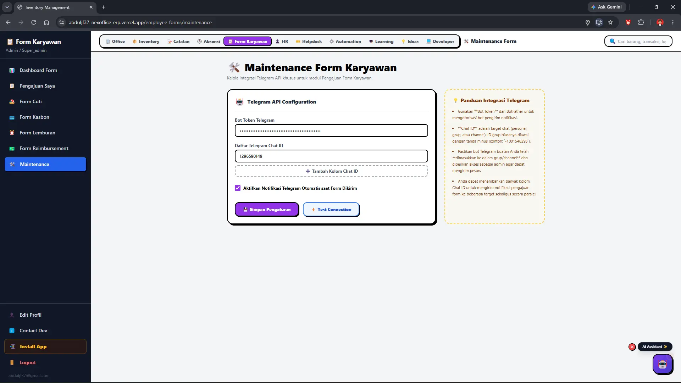Close the Inventory Management browser tab

click(91, 7)
